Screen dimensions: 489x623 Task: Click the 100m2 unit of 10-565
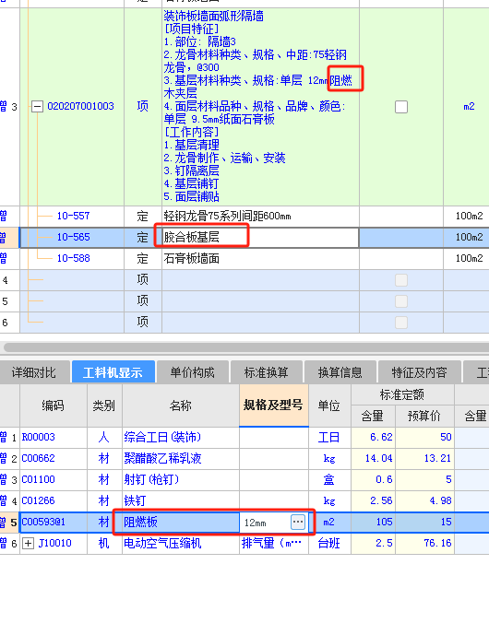469,237
